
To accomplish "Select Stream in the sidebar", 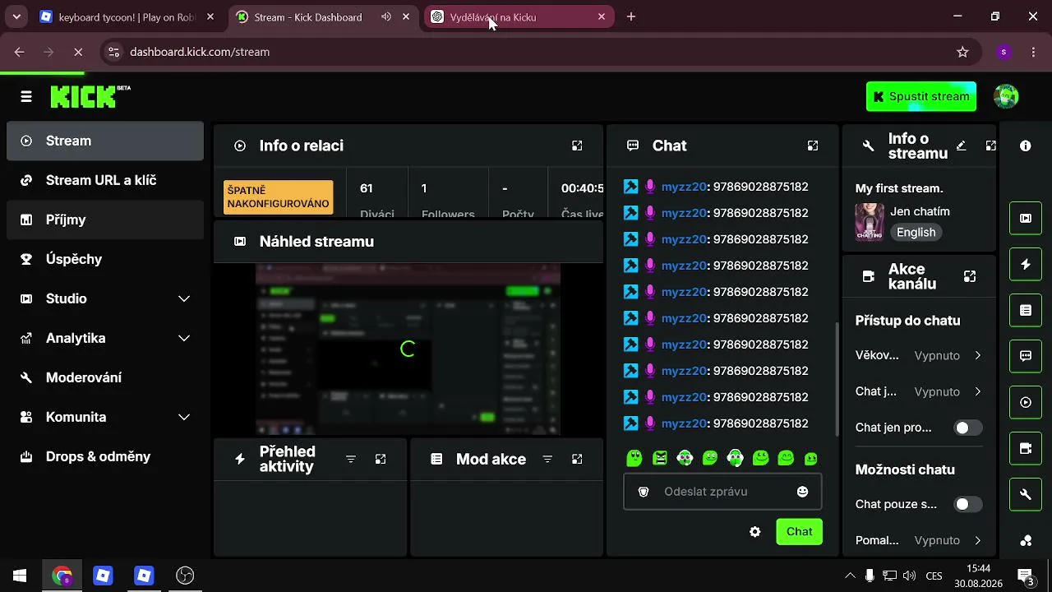I will (x=105, y=141).
